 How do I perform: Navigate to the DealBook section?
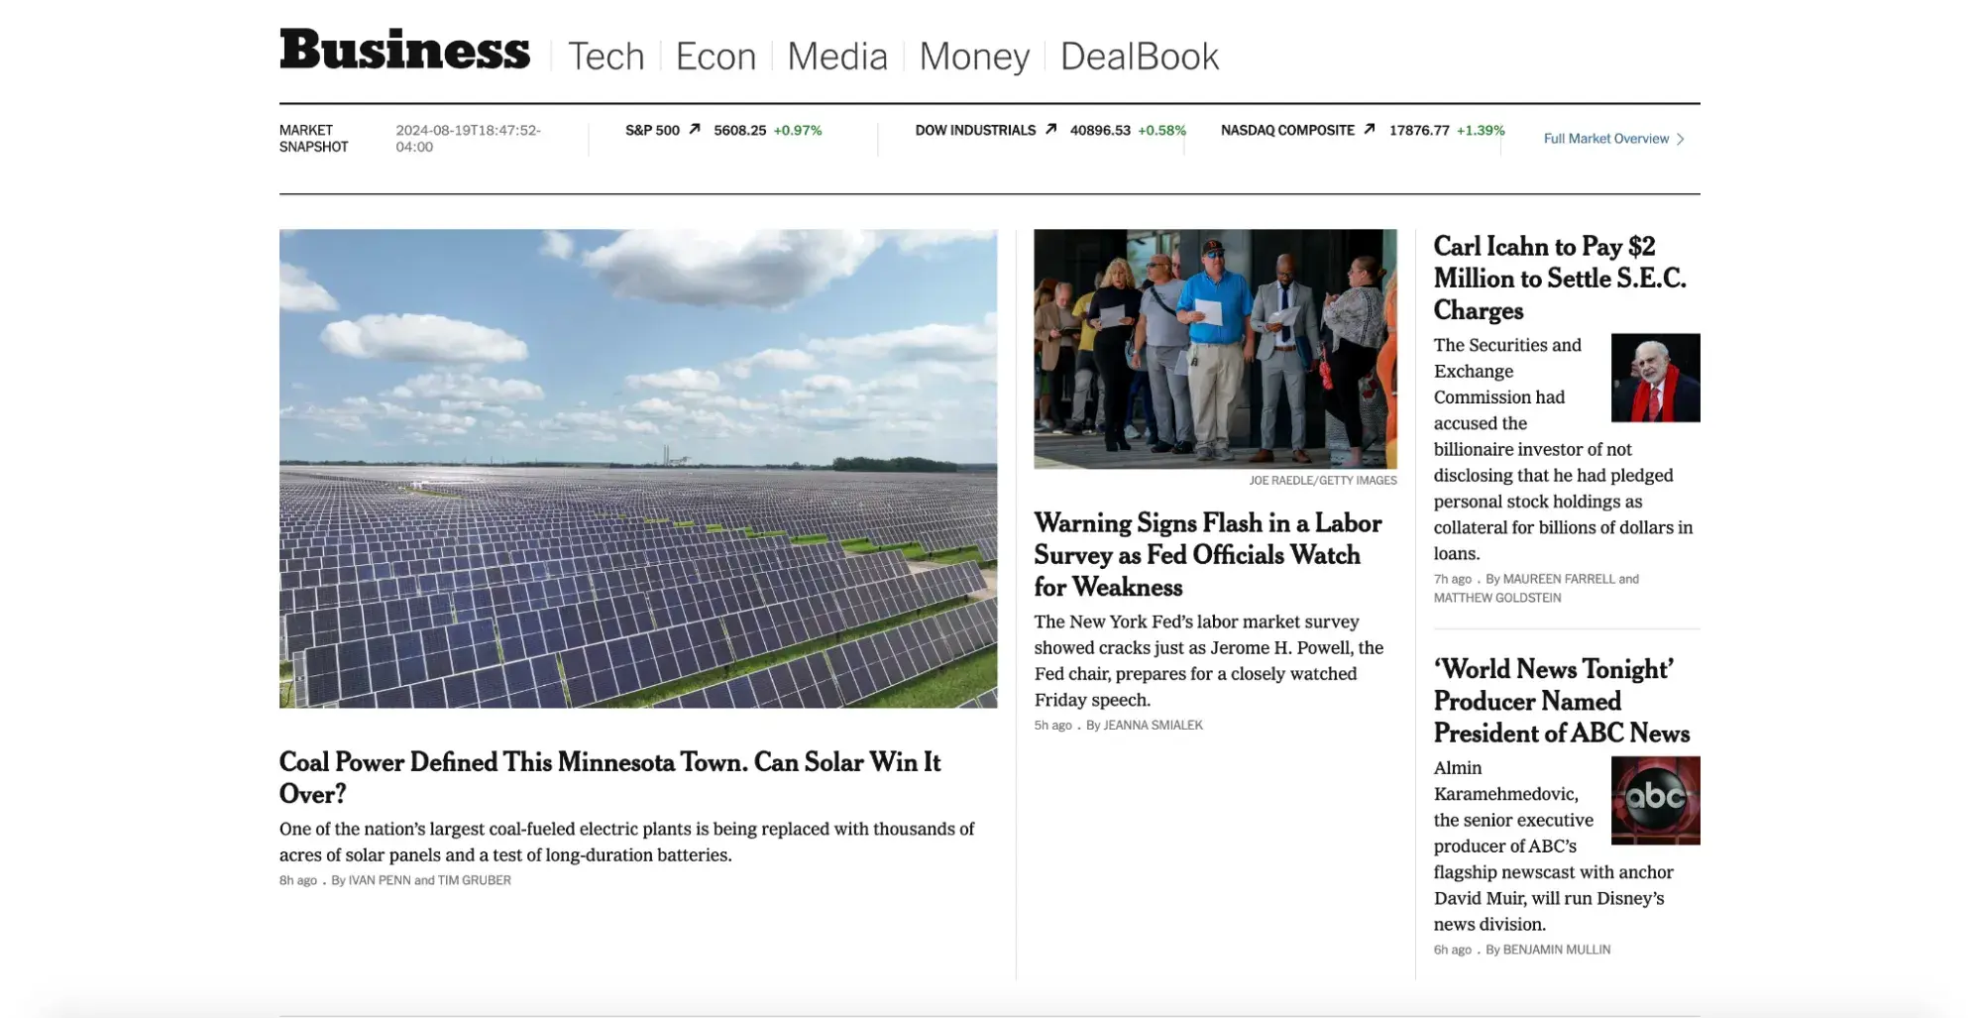click(1139, 57)
